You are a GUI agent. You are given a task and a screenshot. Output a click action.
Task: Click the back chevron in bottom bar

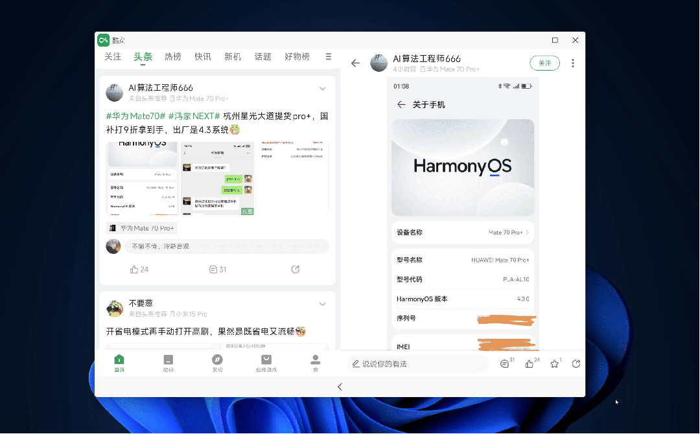click(340, 387)
